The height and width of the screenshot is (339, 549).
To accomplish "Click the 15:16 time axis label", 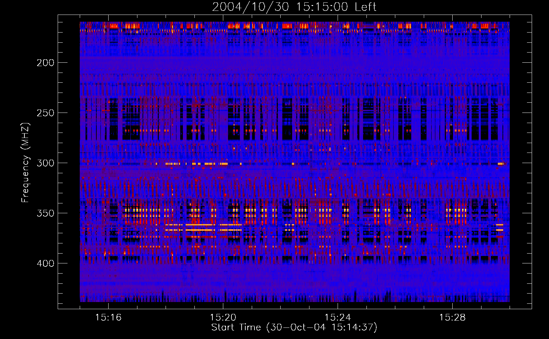I will [x=108, y=317].
